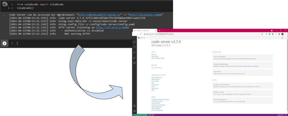Open Run and Debug in activity bar
288x116 pixels.
pyautogui.click(x=135, y=58)
